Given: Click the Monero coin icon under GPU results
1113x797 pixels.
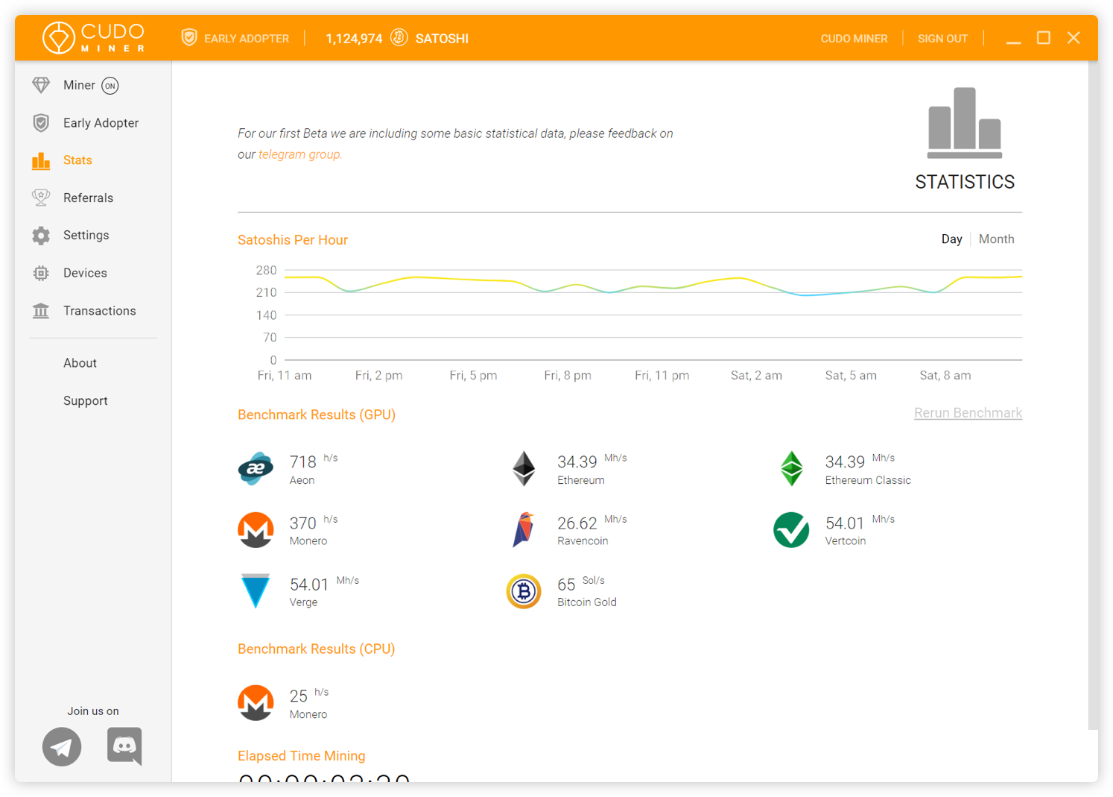Looking at the screenshot, I should pyautogui.click(x=256, y=530).
